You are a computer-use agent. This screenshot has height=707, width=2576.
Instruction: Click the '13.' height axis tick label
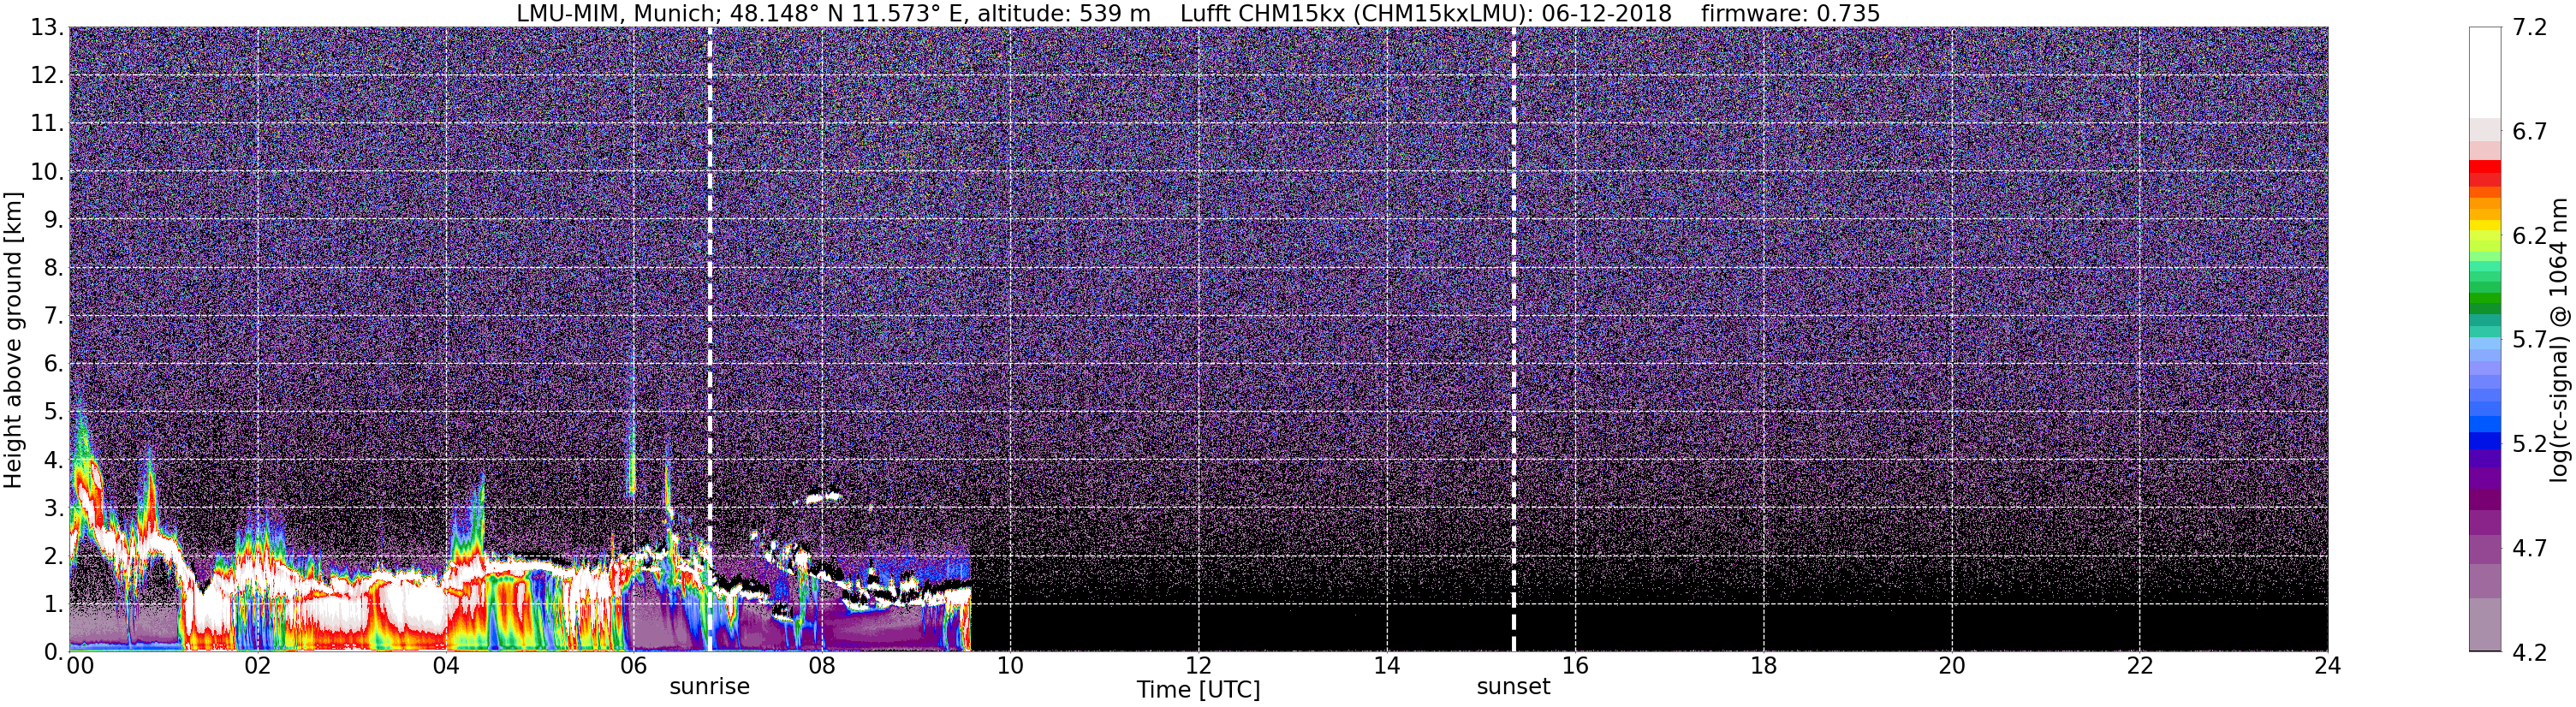click(x=46, y=28)
